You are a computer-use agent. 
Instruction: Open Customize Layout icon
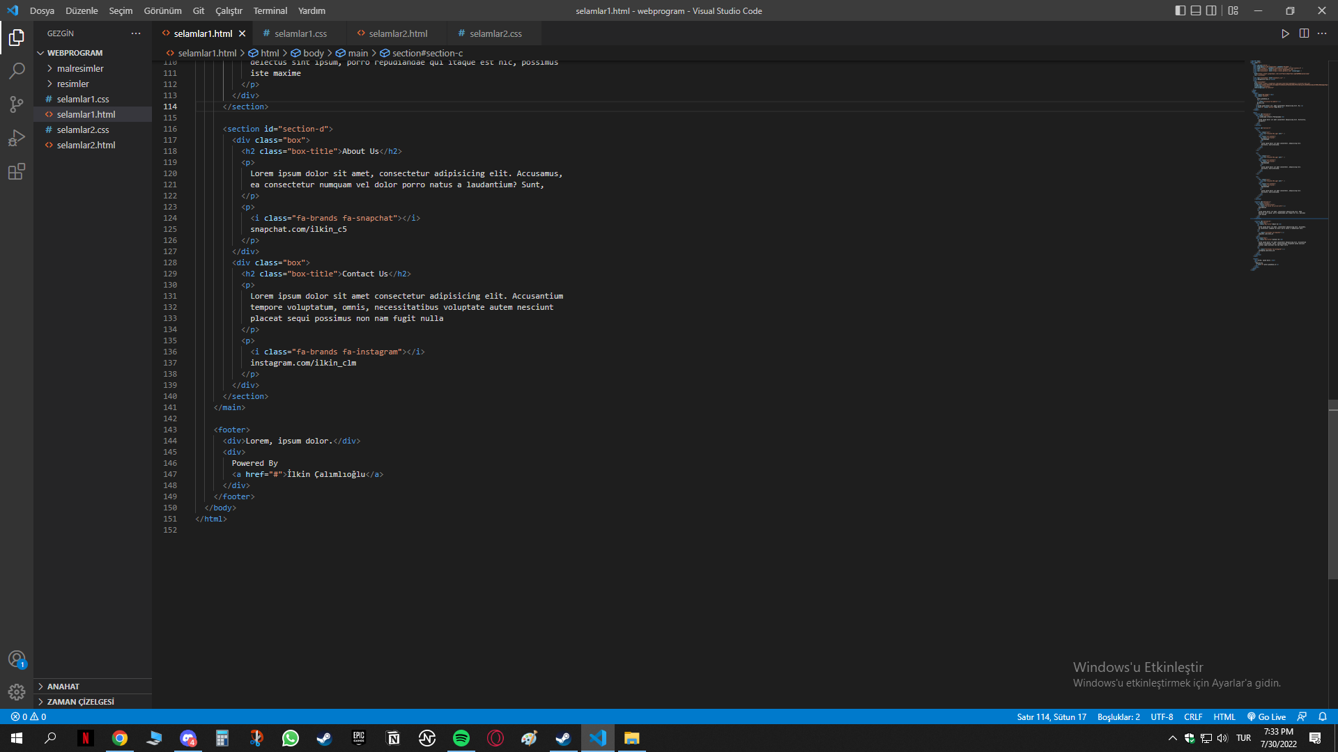tap(1233, 10)
